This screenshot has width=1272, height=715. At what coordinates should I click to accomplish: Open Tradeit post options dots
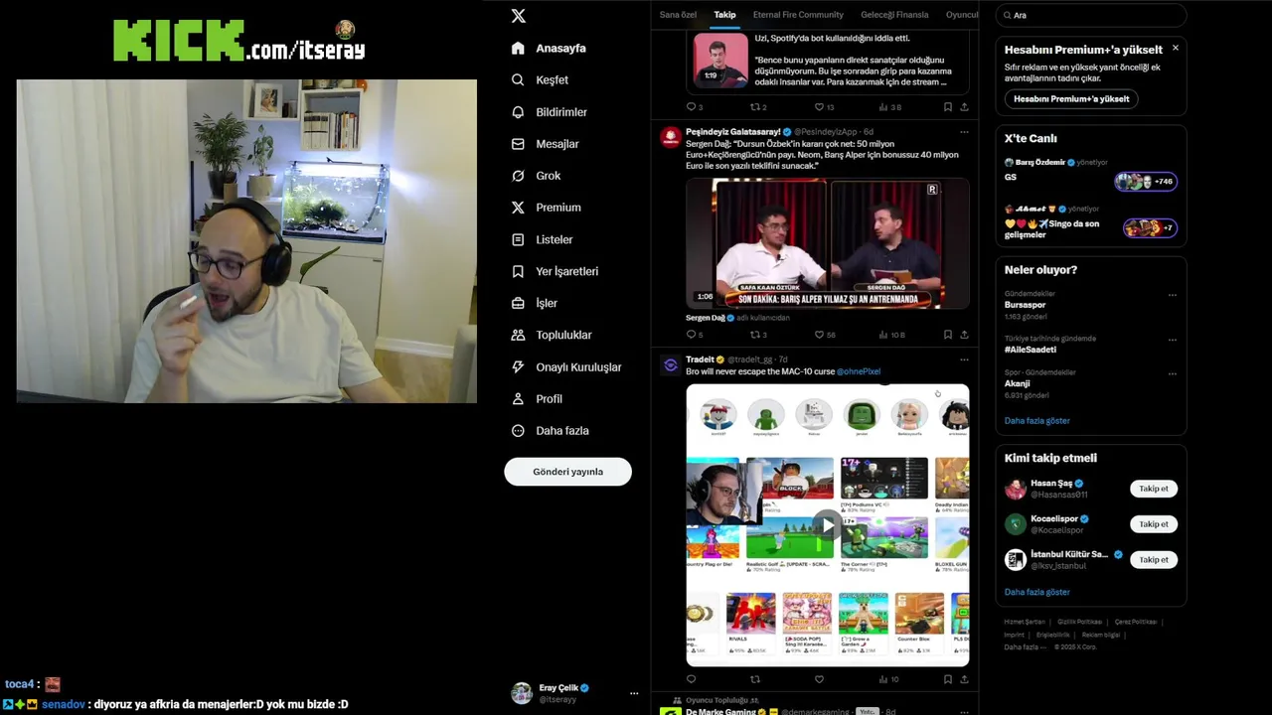tap(963, 359)
